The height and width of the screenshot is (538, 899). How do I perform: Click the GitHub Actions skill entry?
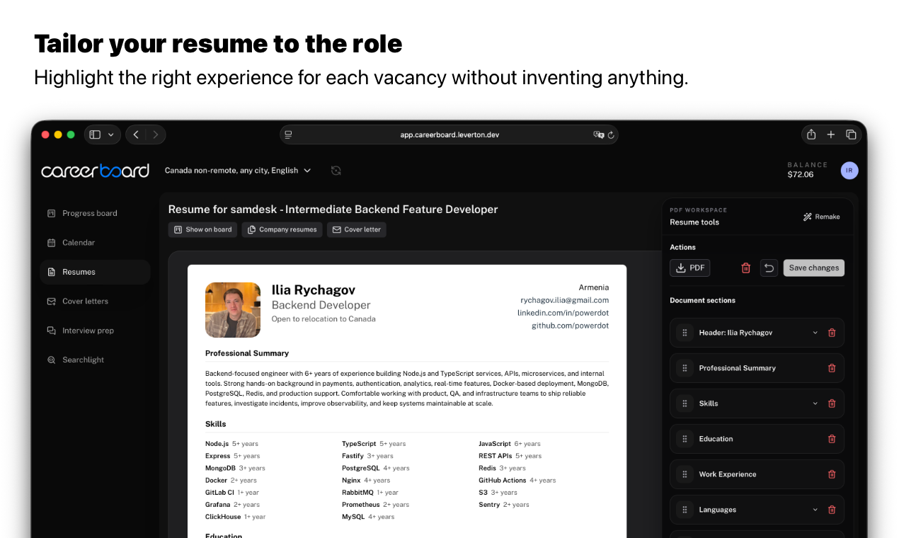[517, 480]
